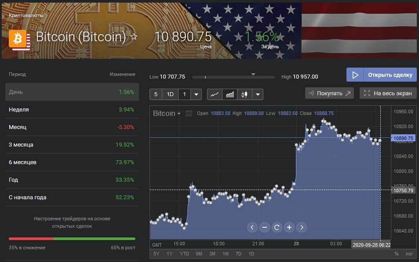
Task: Select the 1M range tab
Action: point(225,254)
